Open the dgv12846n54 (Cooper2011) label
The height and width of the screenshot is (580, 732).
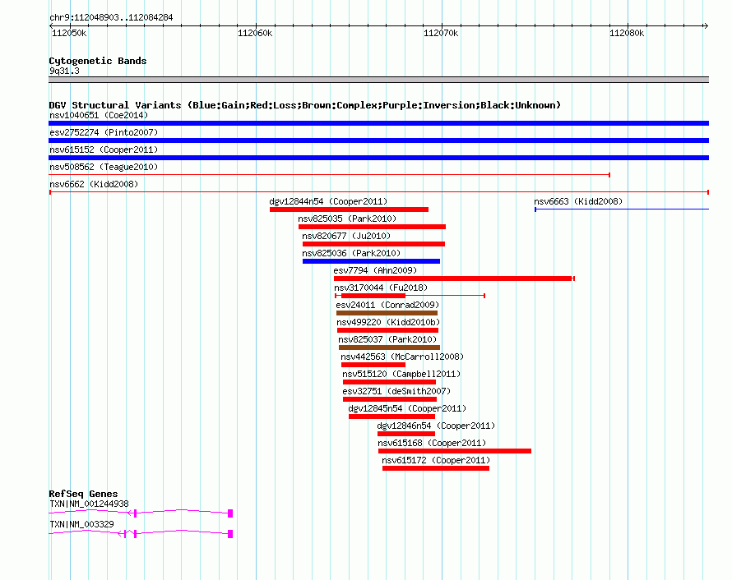pyautogui.click(x=437, y=426)
